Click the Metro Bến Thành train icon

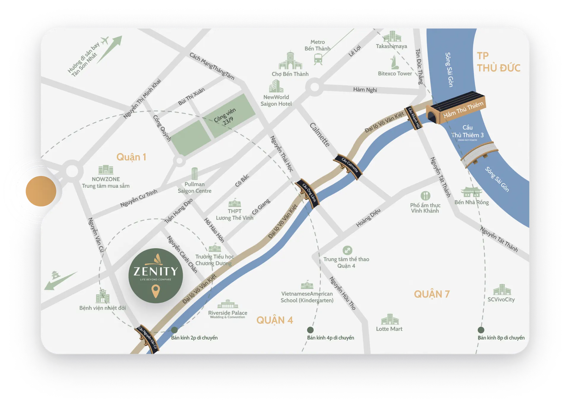coord(318,59)
